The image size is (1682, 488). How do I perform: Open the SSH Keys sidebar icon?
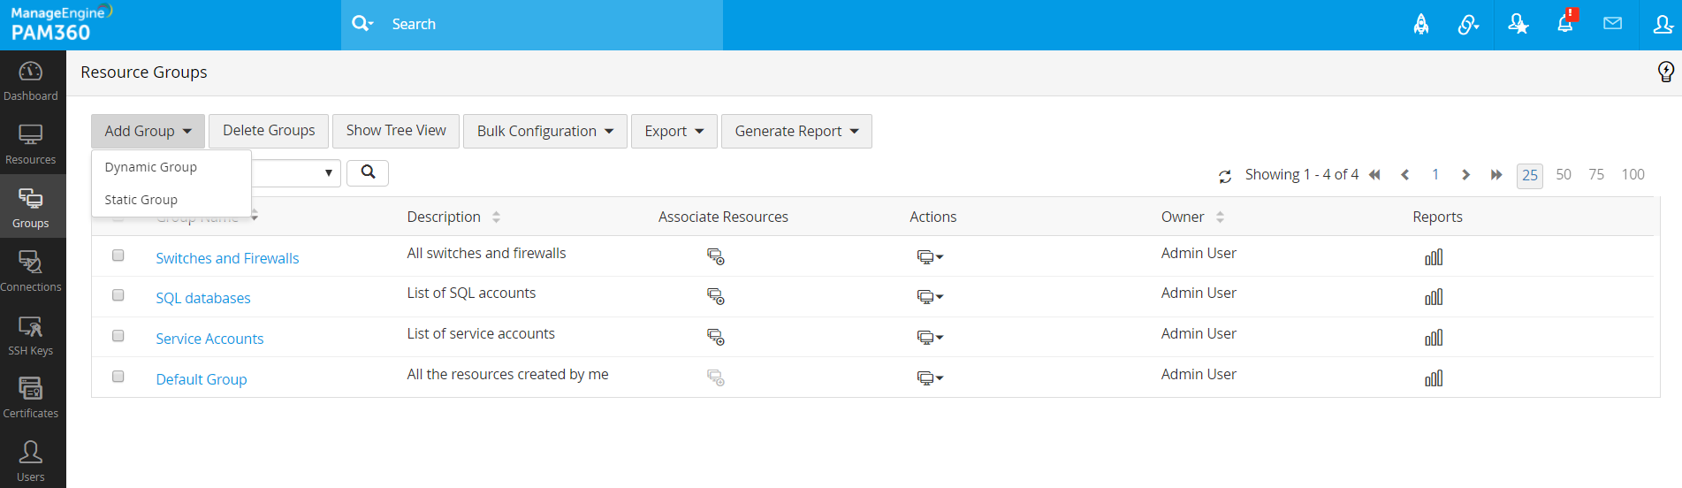point(31,336)
